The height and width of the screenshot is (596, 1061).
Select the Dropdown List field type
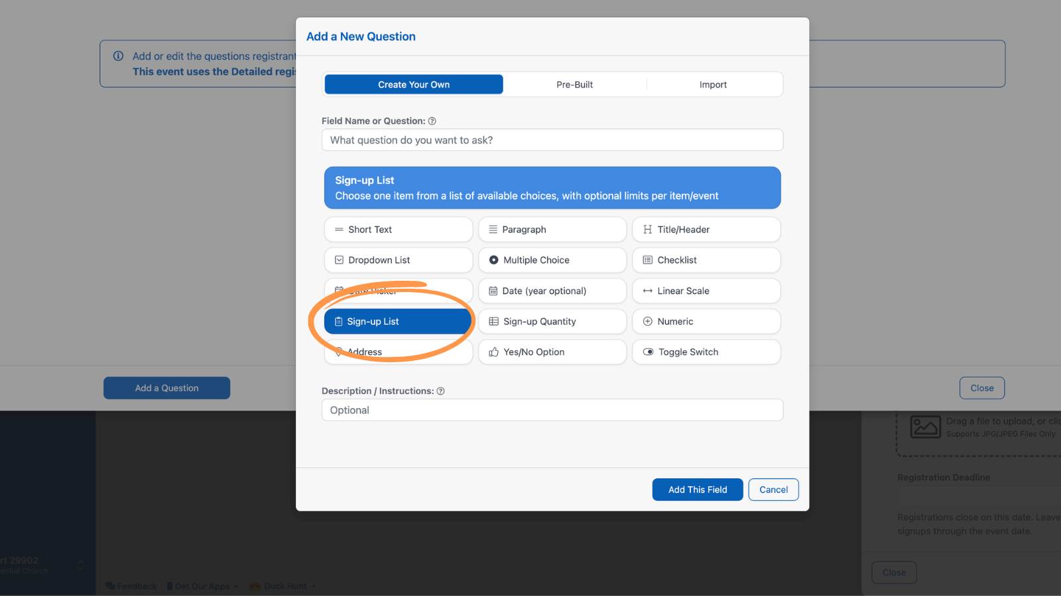398,260
